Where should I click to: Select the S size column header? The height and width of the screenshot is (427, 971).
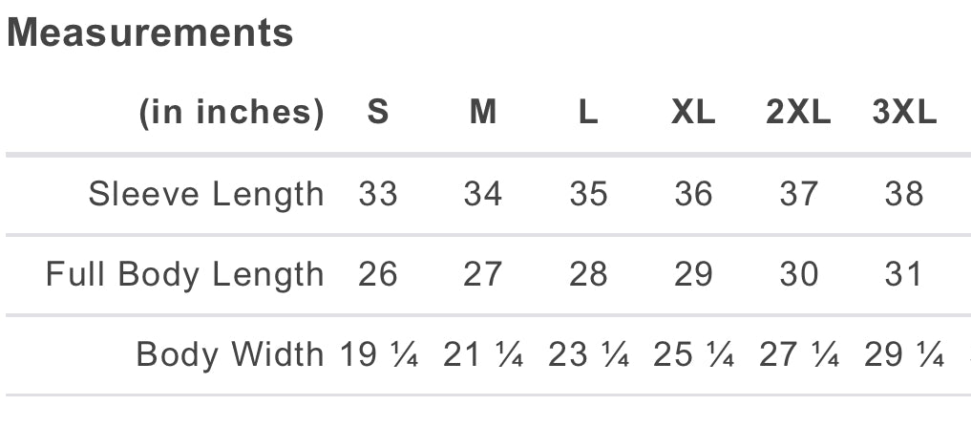click(378, 113)
